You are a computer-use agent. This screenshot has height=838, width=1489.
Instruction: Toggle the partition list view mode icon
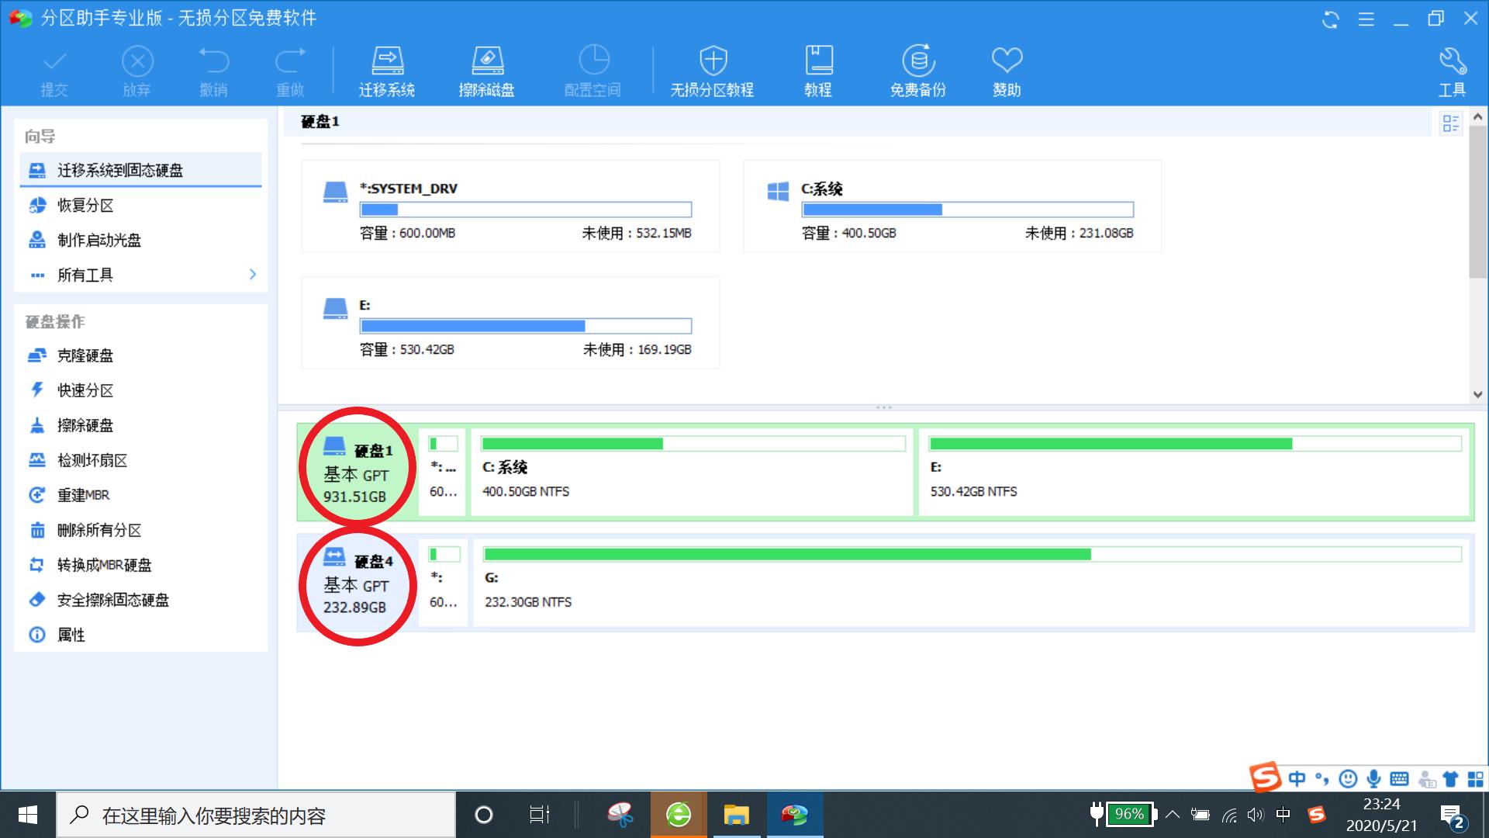pyautogui.click(x=1450, y=123)
